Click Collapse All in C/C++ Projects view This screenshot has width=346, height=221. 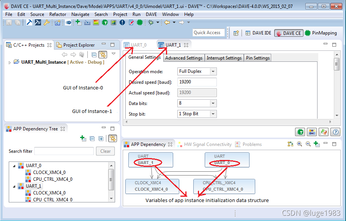[x=94, y=55]
